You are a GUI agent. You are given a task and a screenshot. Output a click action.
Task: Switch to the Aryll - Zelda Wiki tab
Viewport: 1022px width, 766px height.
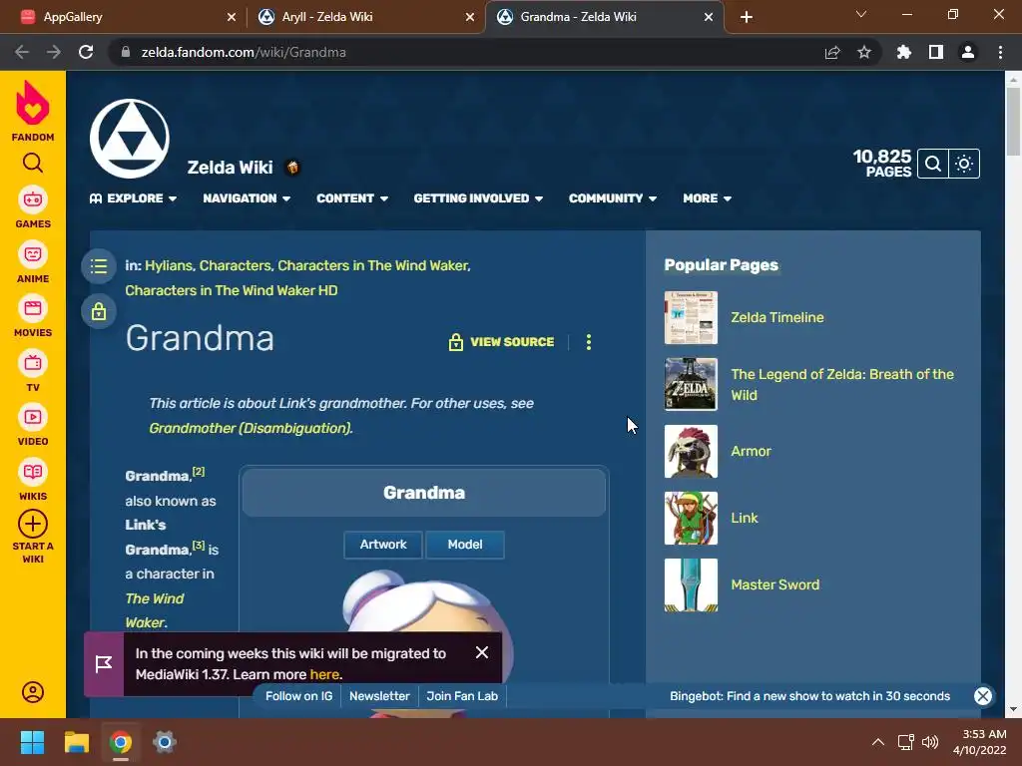click(365, 17)
